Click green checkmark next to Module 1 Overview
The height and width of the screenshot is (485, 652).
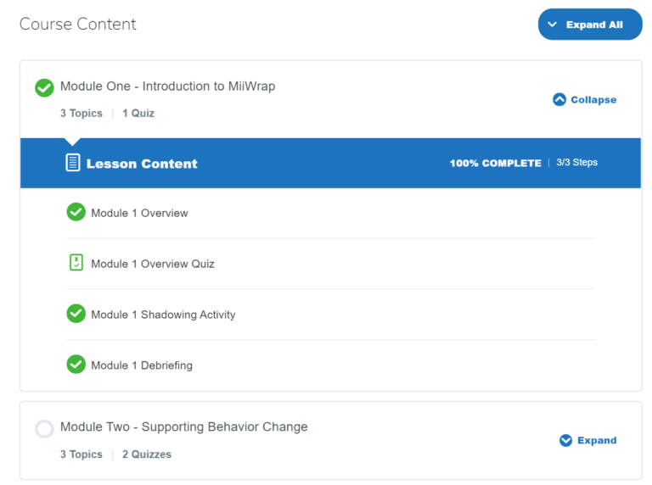click(x=76, y=212)
